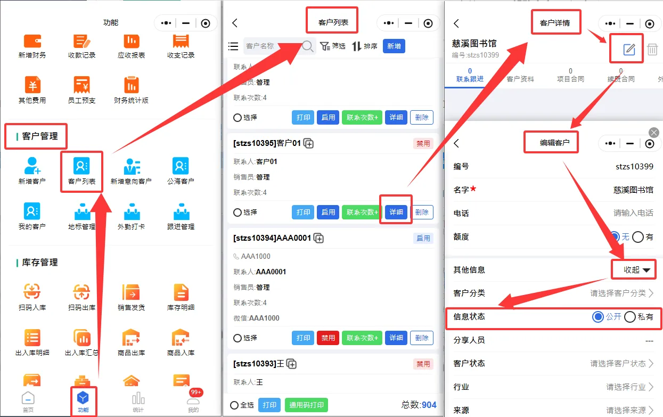Click the edit pencil icon in 客户详情
The width and height of the screenshot is (663, 417).
pyautogui.click(x=629, y=50)
